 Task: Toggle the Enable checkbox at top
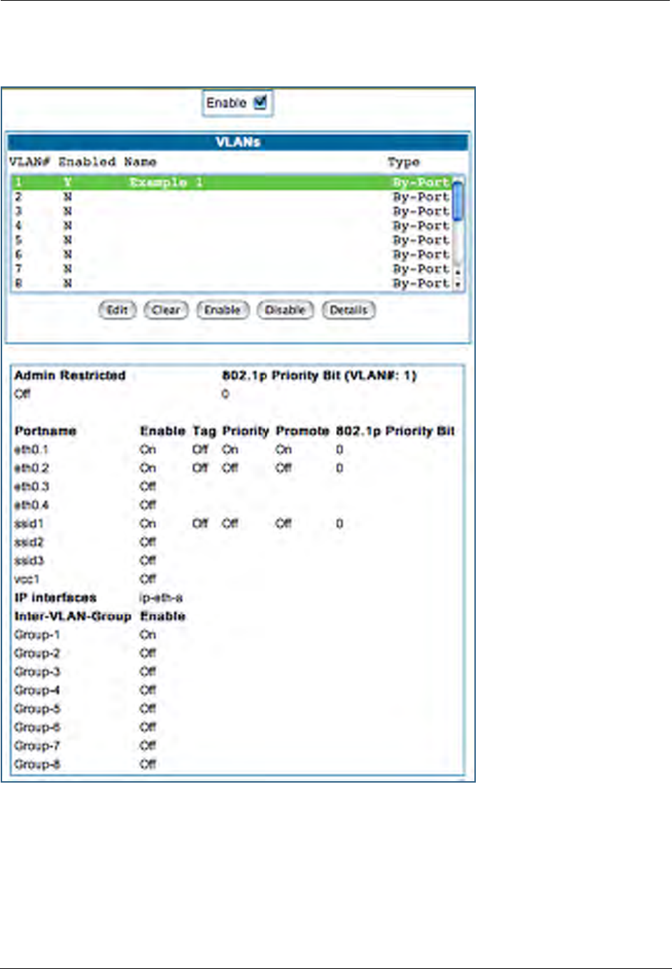click(260, 102)
